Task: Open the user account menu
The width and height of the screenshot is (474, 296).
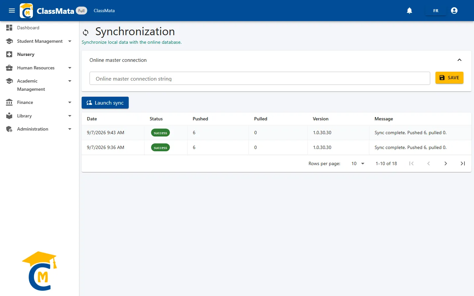Action: tap(454, 11)
